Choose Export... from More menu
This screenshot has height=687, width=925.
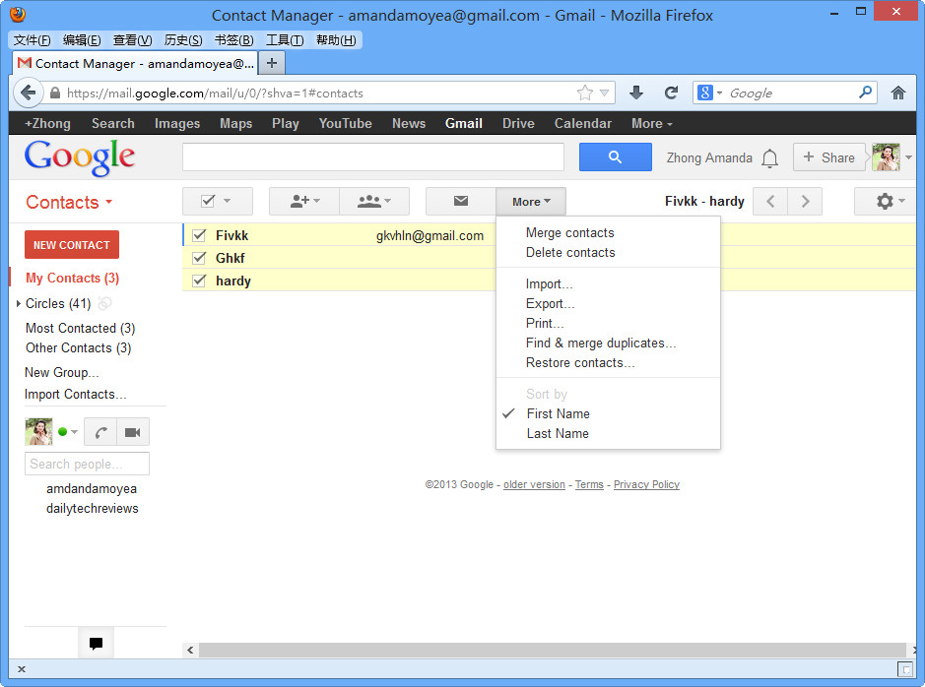click(x=550, y=304)
